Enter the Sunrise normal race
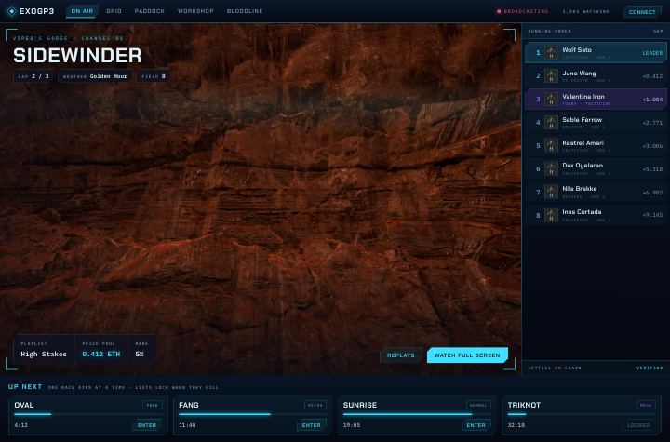Image resolution: width=670 pixels, height=442 pixels. (x=476, y=425)
